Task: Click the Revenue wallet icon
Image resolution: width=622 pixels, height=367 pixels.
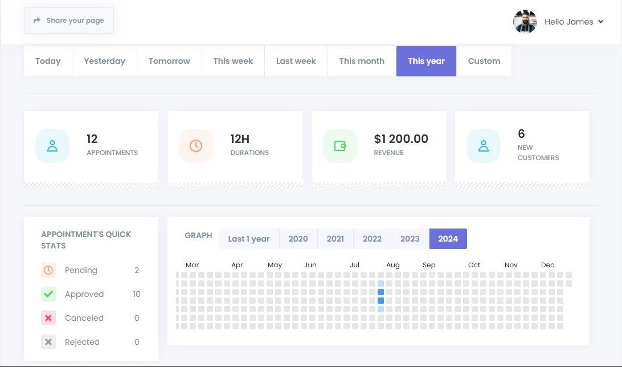Action: click(x=339, y=146)
